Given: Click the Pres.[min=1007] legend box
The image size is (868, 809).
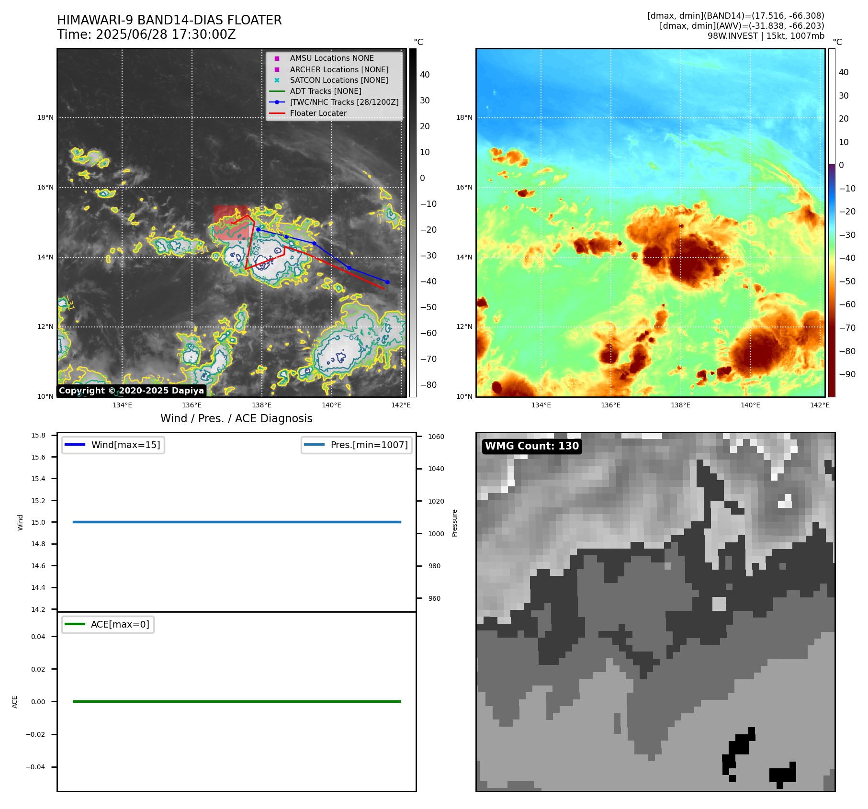Looking at the screenshot, I should tap(357, 445).
